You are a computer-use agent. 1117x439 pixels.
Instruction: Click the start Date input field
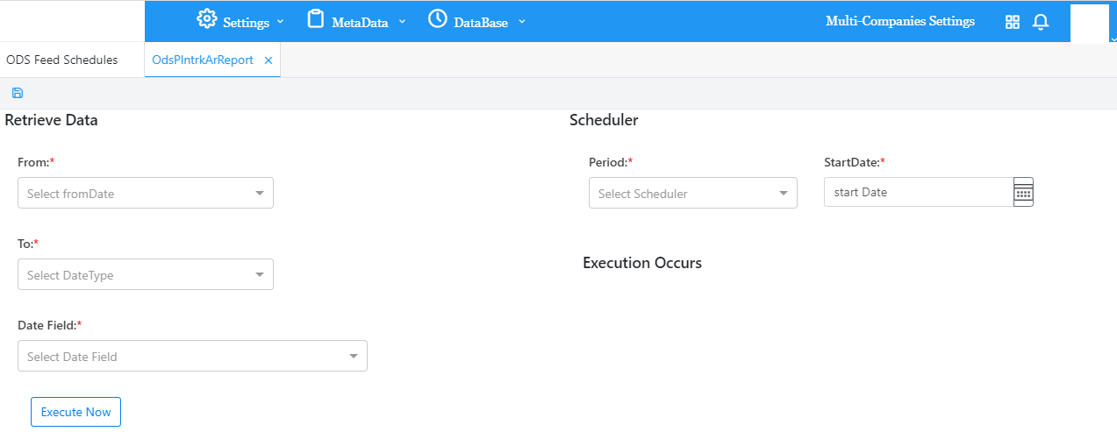pyautogui.click(x=917, y=193)
